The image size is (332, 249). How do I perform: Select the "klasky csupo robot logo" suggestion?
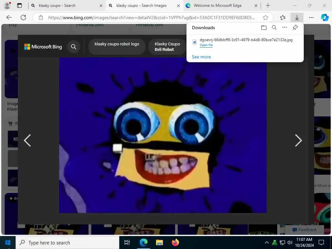(x=117, y=47)
